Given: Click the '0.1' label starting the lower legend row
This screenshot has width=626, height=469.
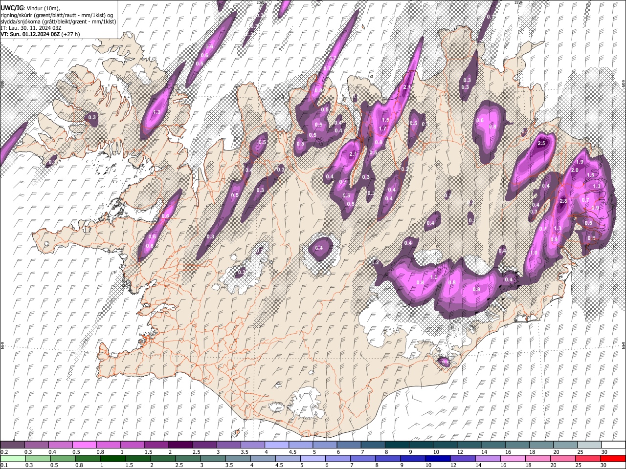Looking at the screenshot, I should (x=4, y=466).
